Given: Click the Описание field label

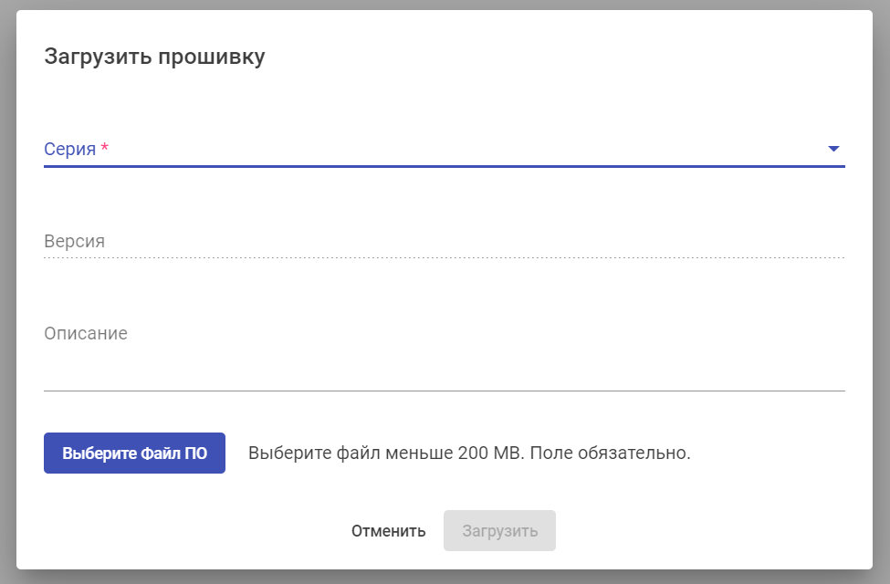Looking at the screenshot, I should 86,333.
